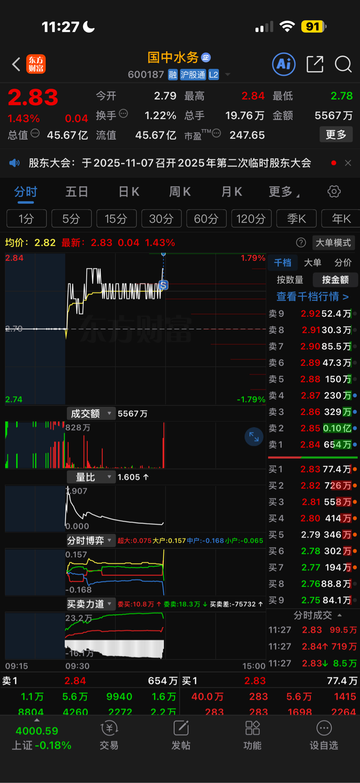This screenshot has width=360, height=783.
Task: Switch to the 周K tab
Action: pos(180,192)
